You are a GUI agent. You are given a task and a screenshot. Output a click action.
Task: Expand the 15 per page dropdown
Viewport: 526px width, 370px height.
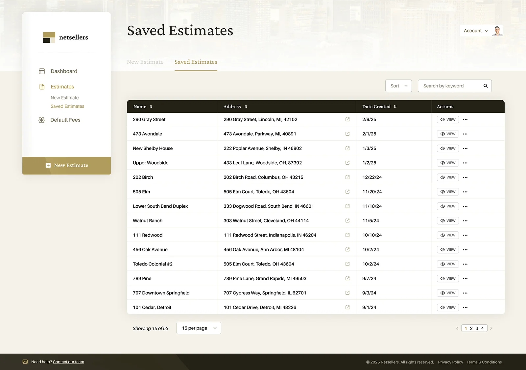pyautogui.click(x=199, y=328)
